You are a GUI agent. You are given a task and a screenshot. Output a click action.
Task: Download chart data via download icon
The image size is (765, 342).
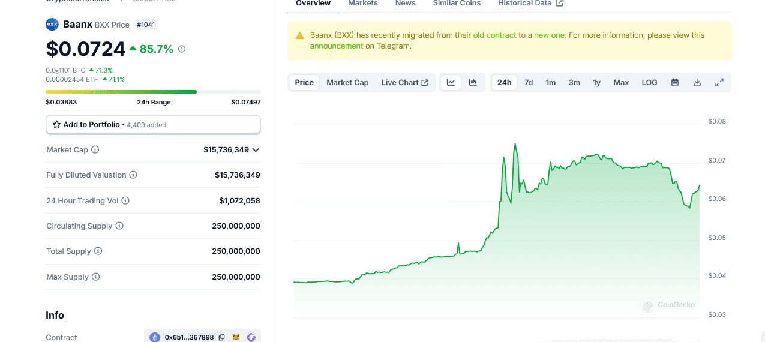pyautogui.click(x=697, y=82)
